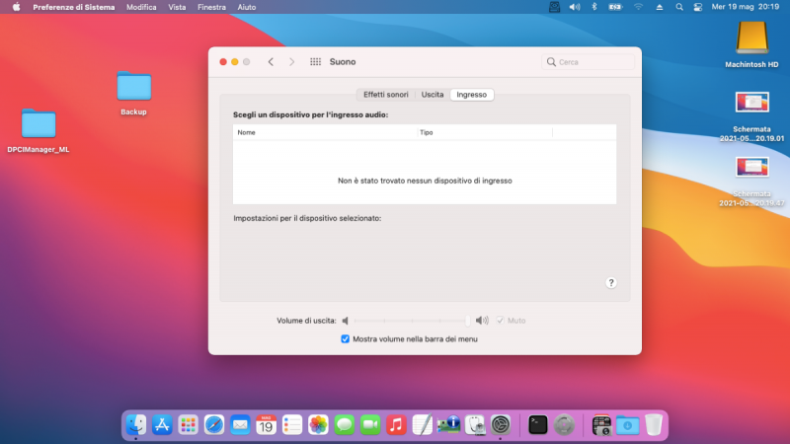Image resolution: width=790 pixels, height=444 pixels.
Task: Click the Volume di uscita slider
Action: pyautogui.click(x=411, y=321)
